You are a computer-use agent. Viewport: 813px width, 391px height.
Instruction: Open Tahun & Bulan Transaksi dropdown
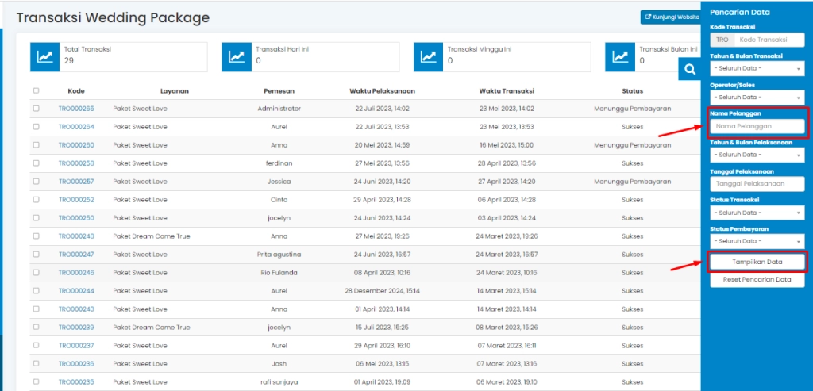tap(757, 69)
